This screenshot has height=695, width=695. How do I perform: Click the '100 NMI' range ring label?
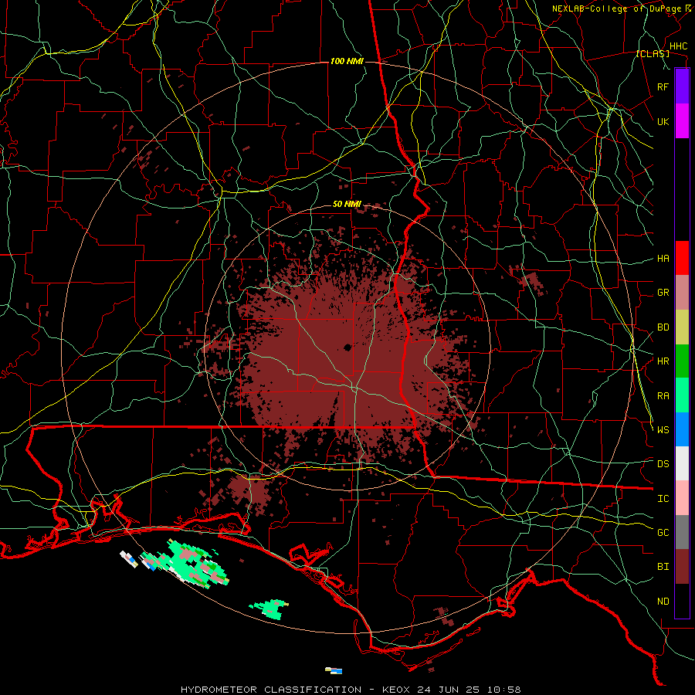347,61
